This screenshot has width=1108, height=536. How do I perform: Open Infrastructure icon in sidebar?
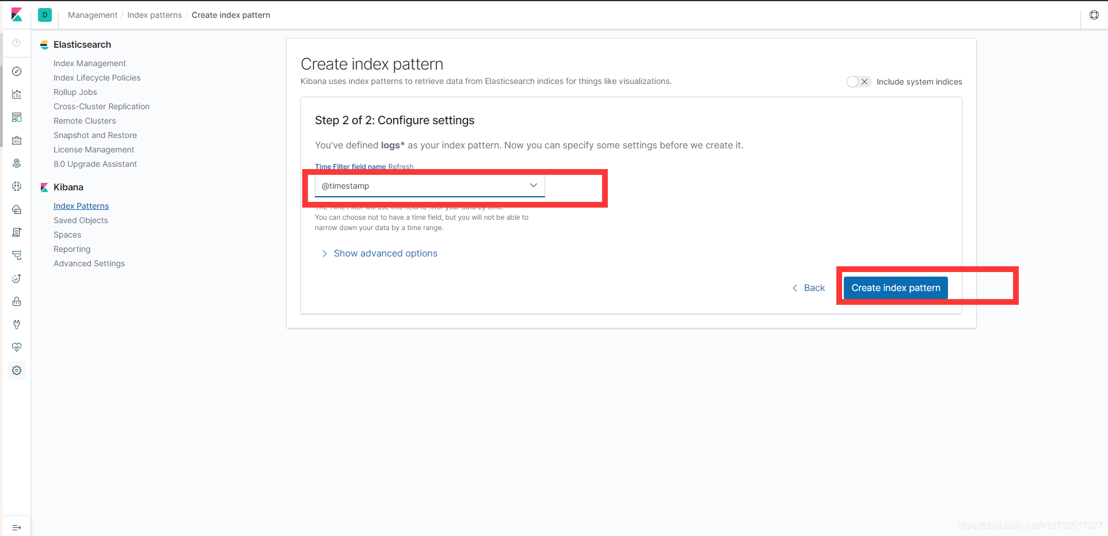pyautogui.click(x=17, y=209)
